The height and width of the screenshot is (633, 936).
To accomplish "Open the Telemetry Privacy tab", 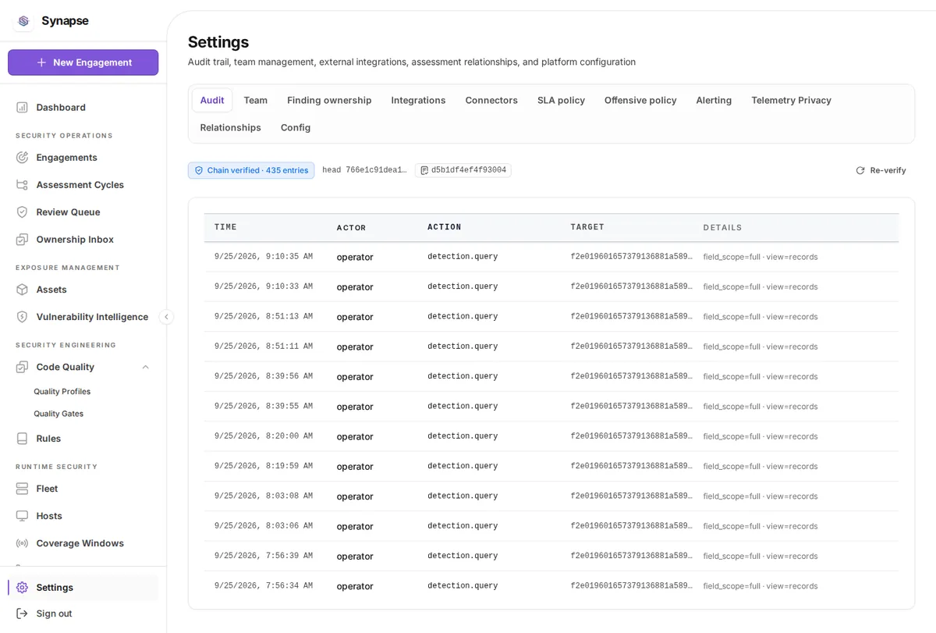I will click(791, 100).
